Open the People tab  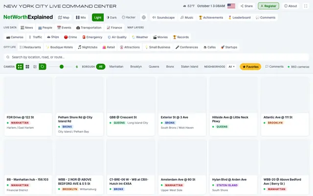coord(45,27)
